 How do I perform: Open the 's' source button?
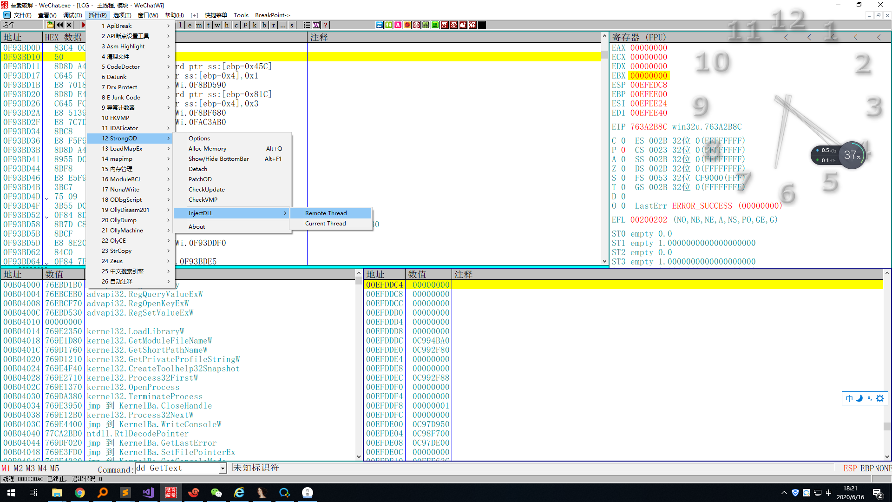pos(292,25)
